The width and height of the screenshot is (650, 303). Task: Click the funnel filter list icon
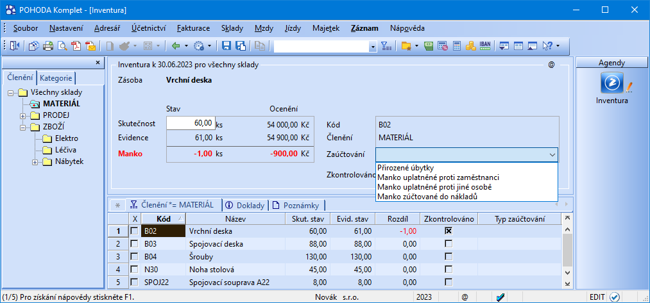(386, 46)
